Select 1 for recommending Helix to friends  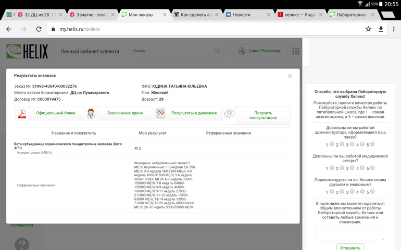(332, 191)
